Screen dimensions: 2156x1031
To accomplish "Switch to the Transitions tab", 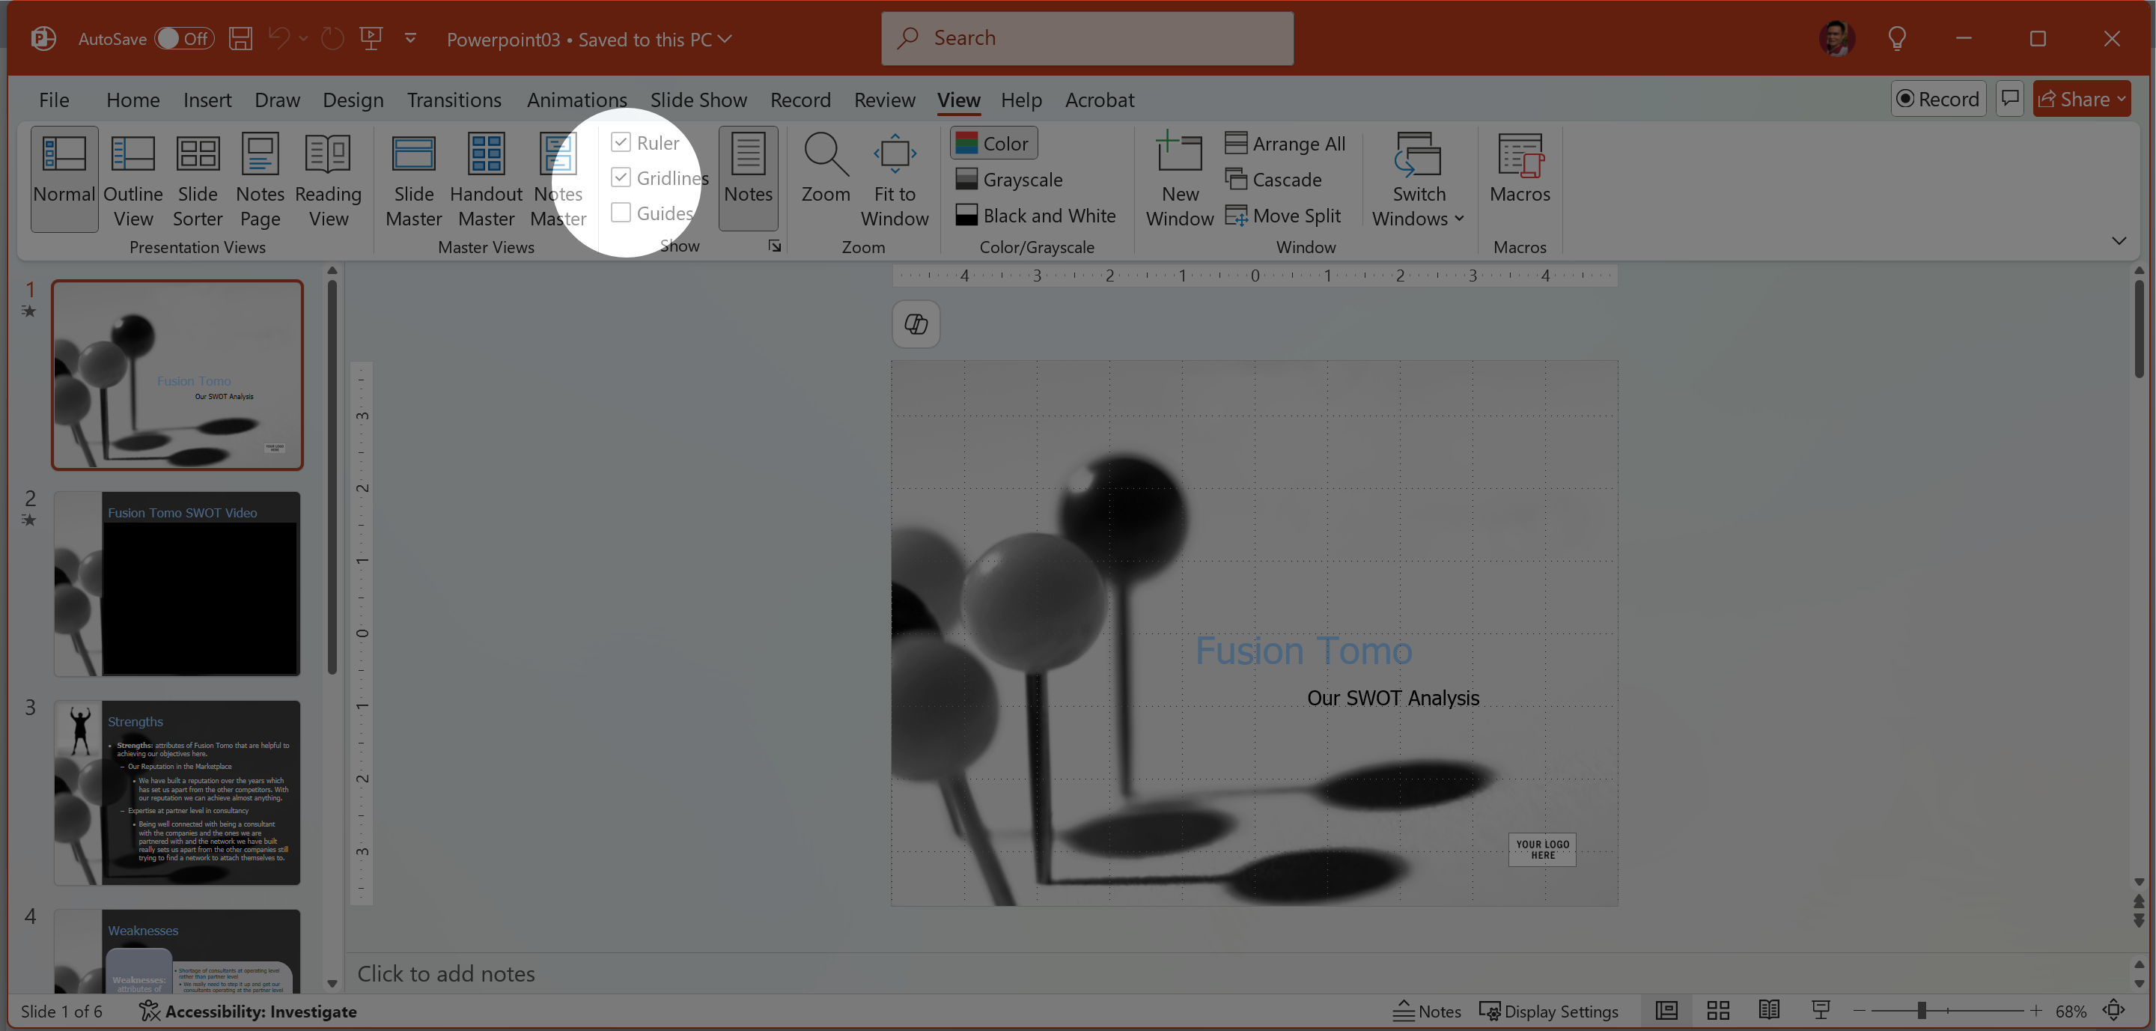I will 454,100.
